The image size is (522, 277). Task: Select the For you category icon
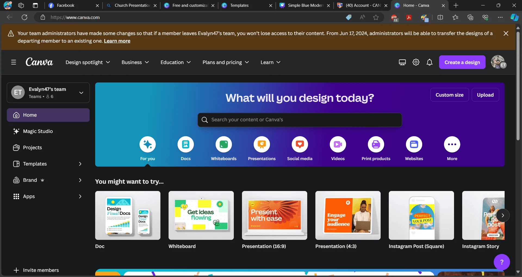[148, 144]
